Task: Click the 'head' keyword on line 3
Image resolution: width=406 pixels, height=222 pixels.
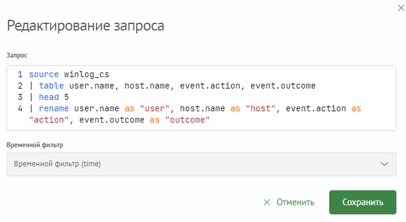Action: tap(49, 97)
